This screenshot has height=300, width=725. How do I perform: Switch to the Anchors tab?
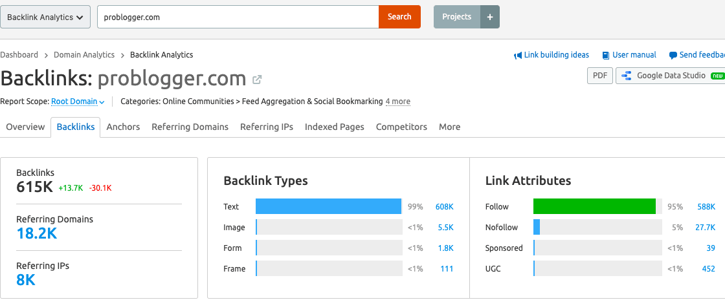(123, 127)
